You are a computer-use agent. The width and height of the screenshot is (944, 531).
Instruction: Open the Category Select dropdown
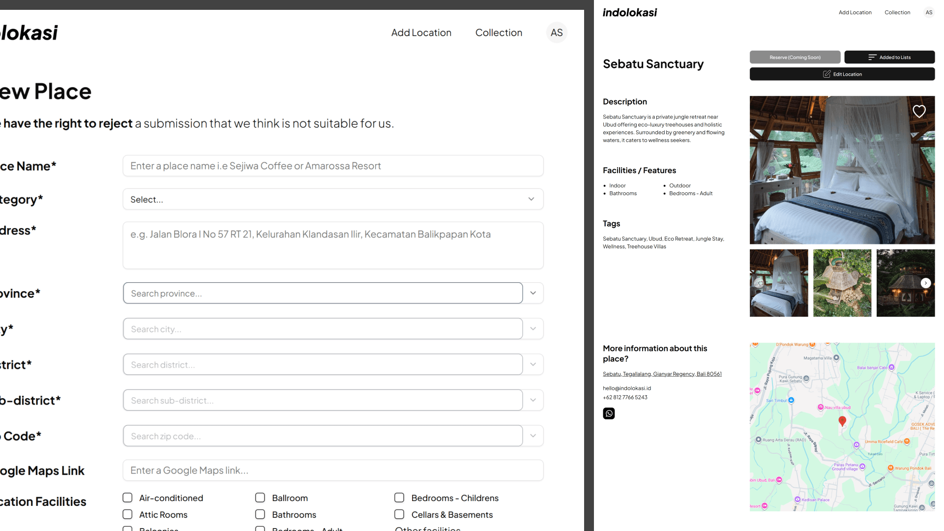pos(333,199)
